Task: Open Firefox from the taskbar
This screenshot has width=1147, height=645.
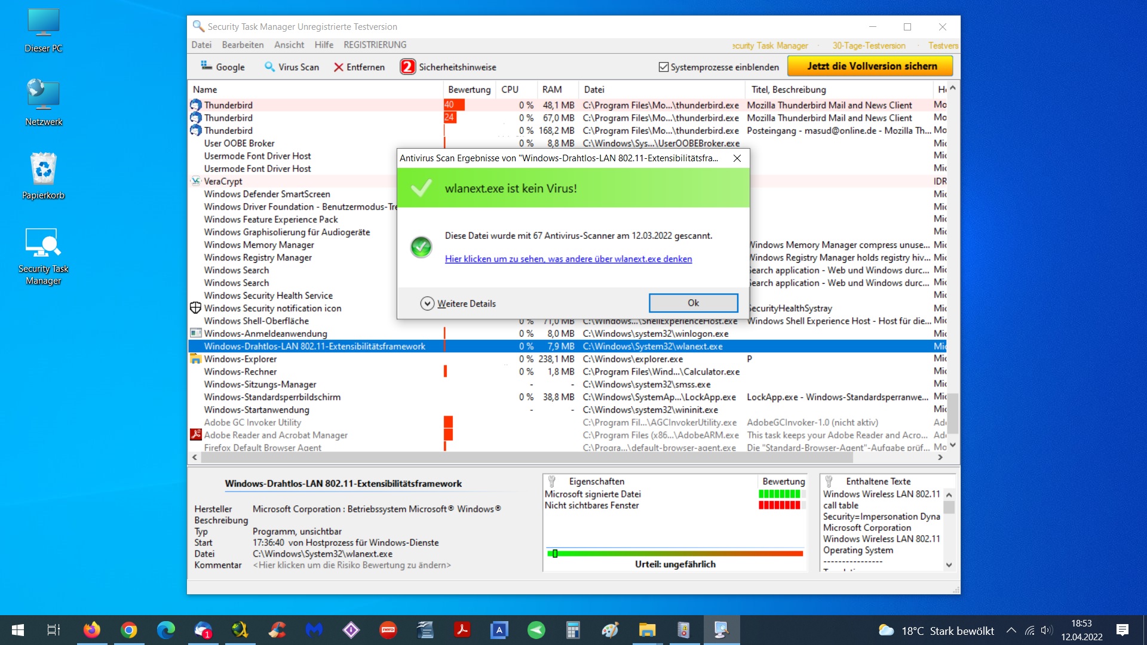Action: tap(92, 630)
